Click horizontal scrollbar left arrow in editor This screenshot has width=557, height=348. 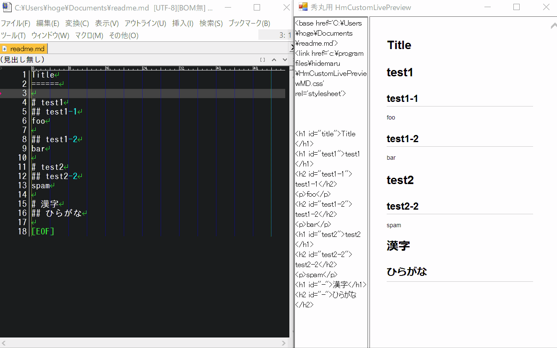click(4, 343)
